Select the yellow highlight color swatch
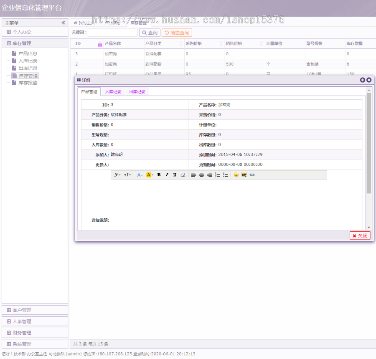376x359 pixels. (149, 175)
